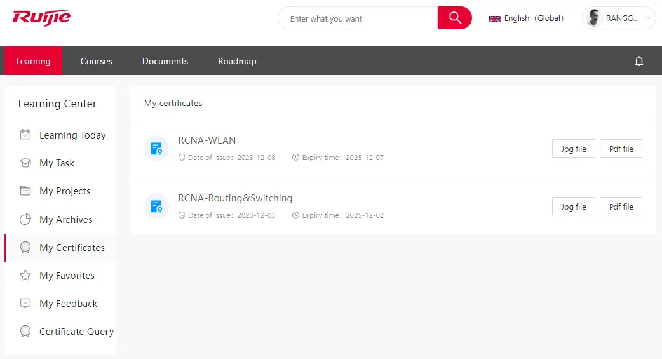Viewport: 662px width, 359px height.
Task: Switch to the Courses tab
Action: tap(97, 61)
